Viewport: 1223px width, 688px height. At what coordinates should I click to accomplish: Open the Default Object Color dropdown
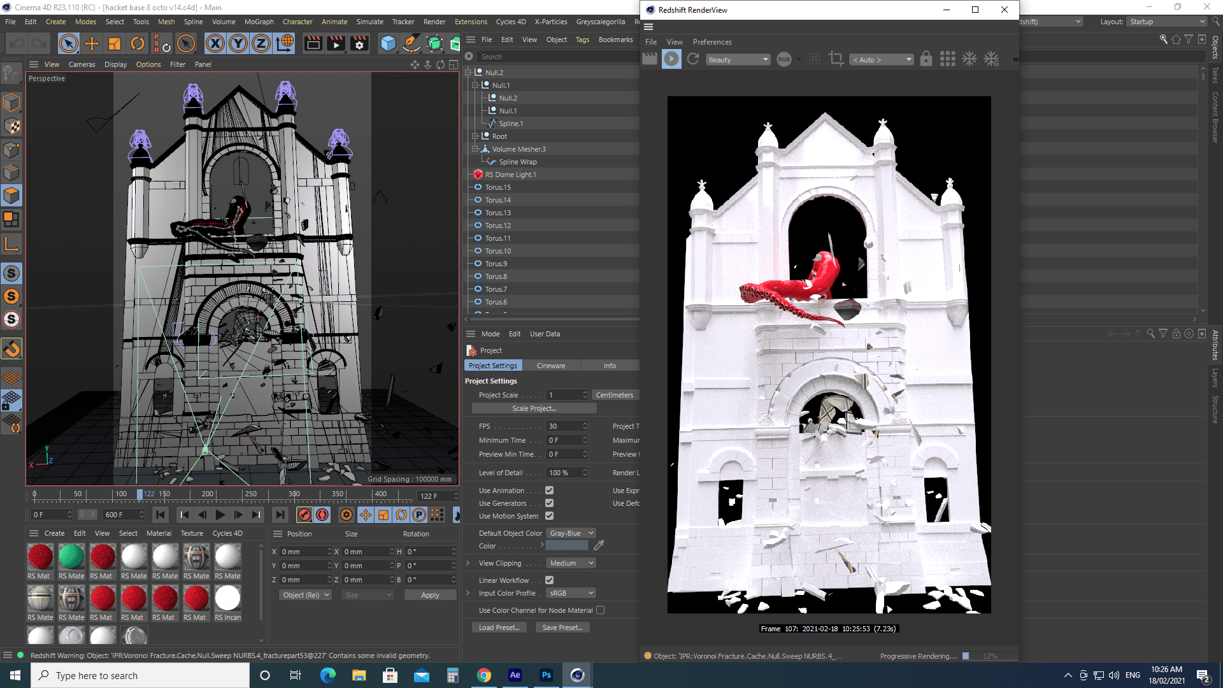(x=571, y=533)
